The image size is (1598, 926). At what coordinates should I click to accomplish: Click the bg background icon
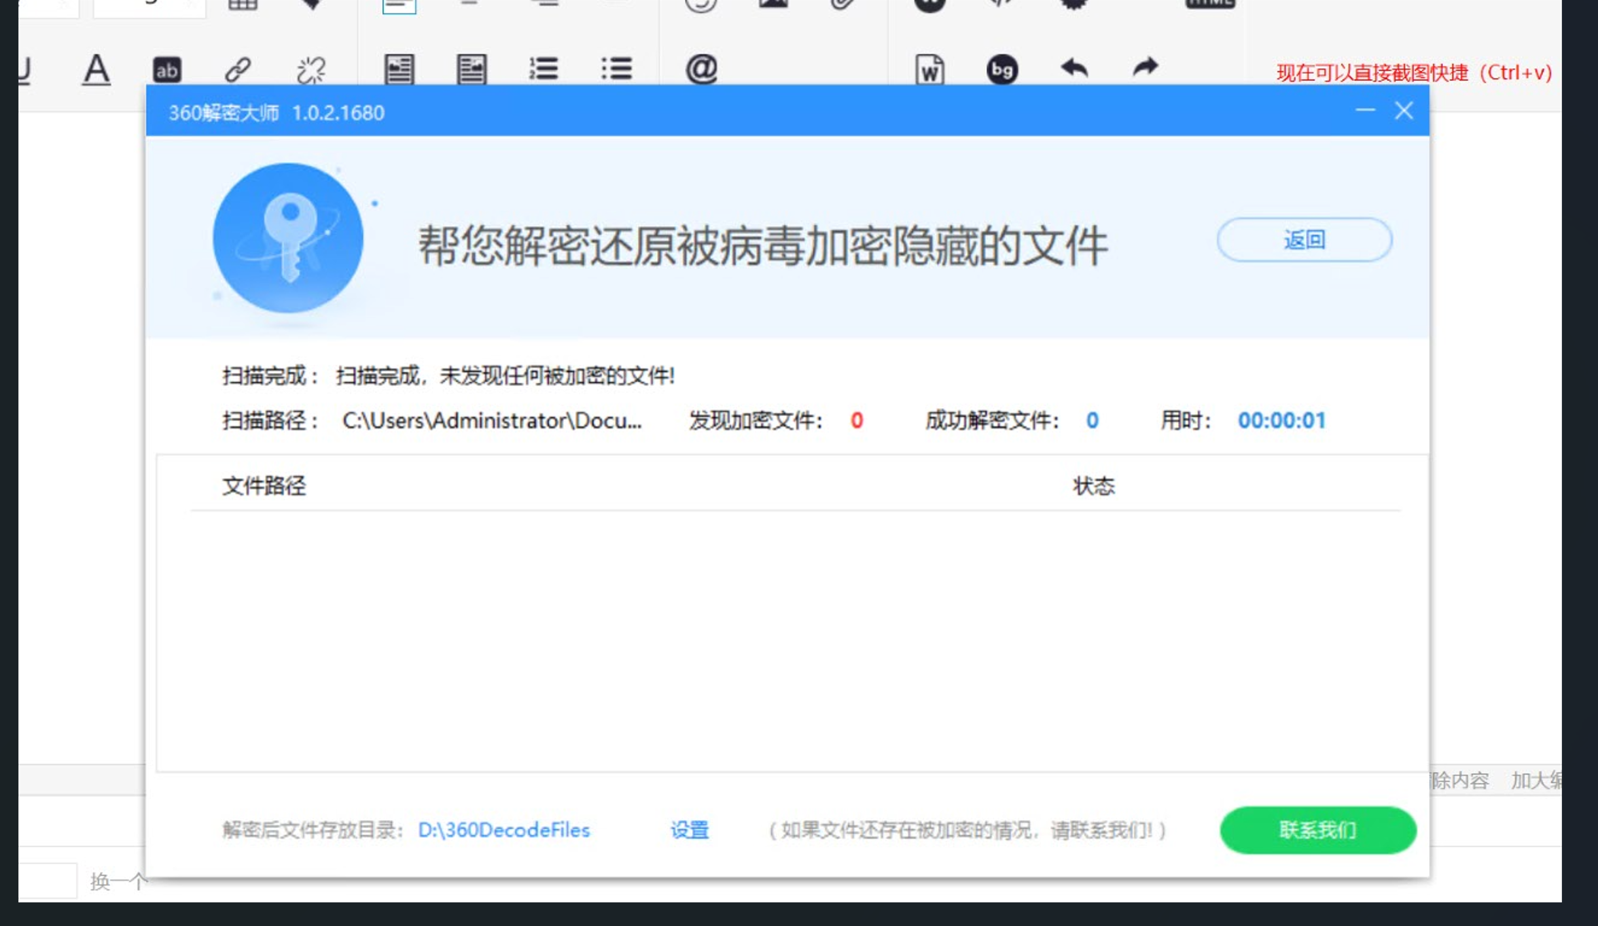pos(1002,69)
